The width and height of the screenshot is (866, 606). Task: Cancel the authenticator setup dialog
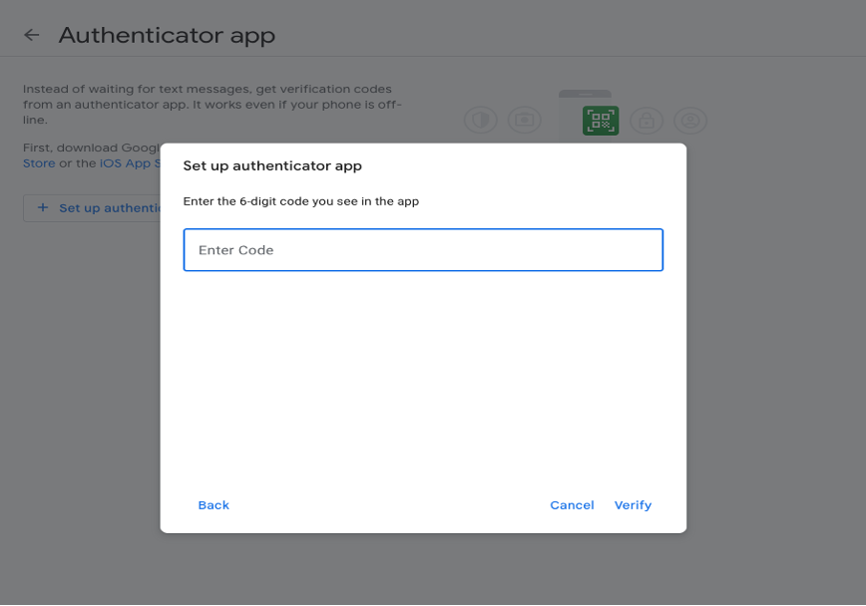tap(572, 505)
